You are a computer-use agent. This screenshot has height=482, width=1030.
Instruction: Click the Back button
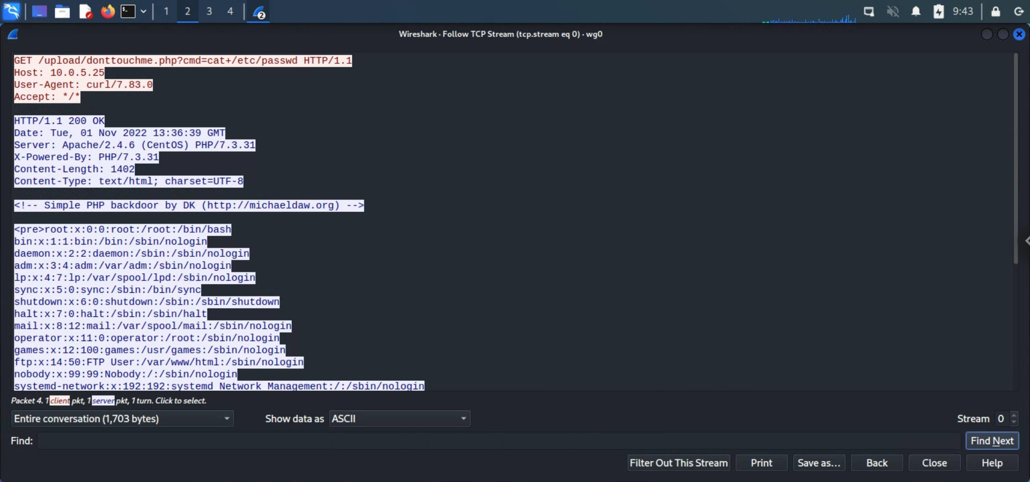877,463
